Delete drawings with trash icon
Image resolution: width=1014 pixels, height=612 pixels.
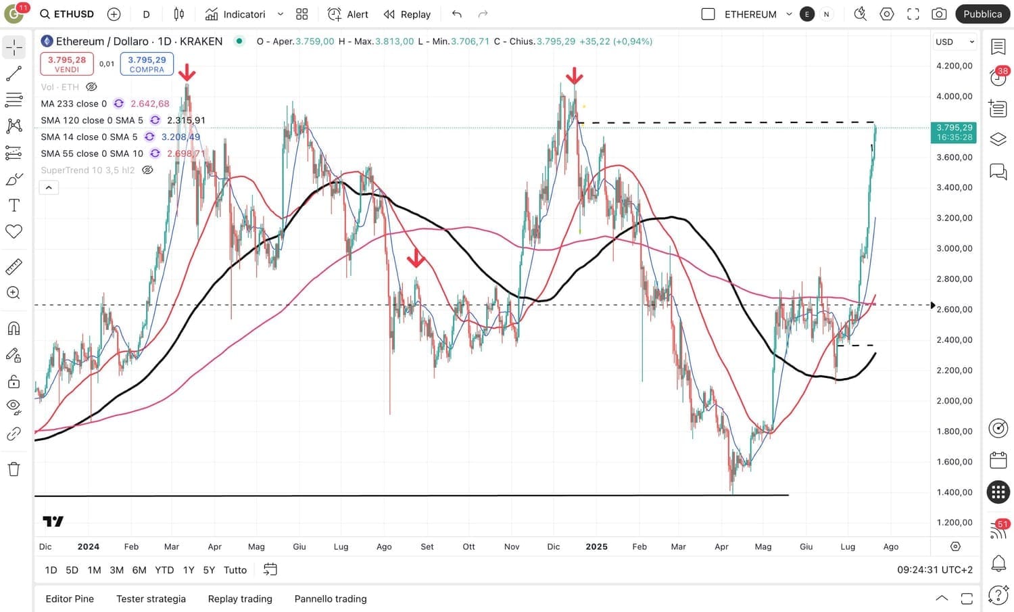(14, 469)
